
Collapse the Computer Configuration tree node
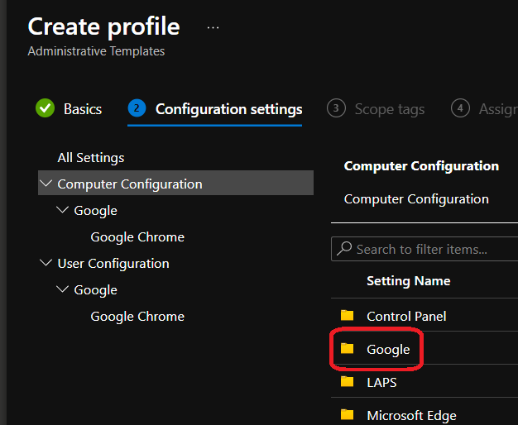(45, 184)
